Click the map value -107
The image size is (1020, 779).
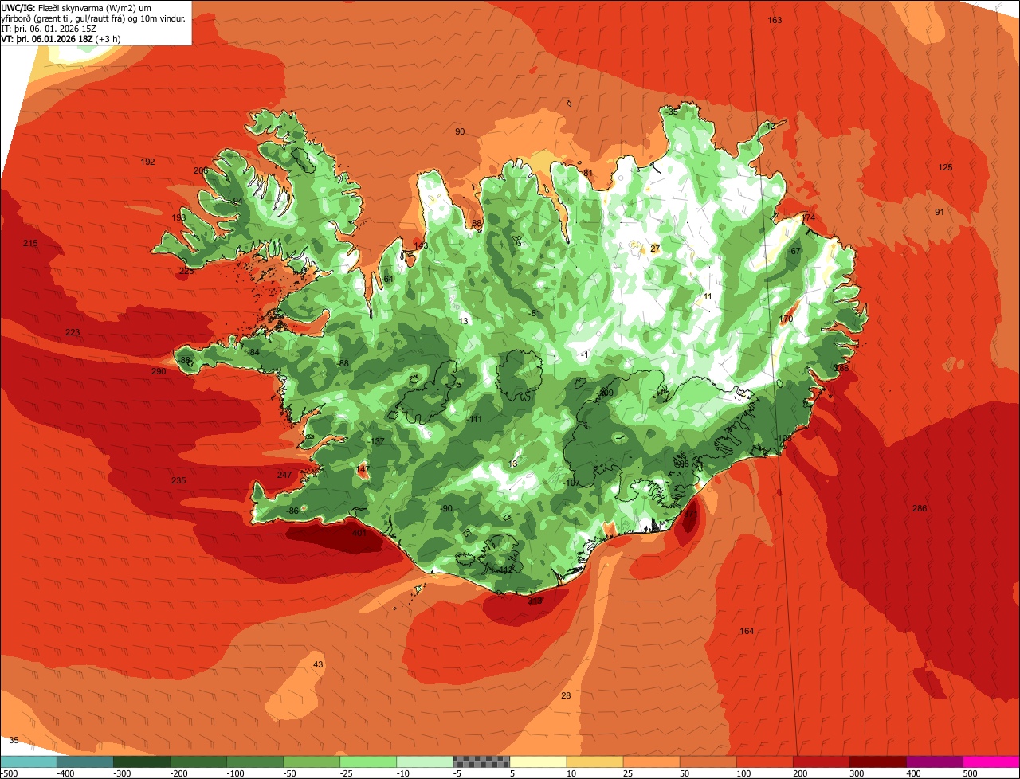click(571, 483)
